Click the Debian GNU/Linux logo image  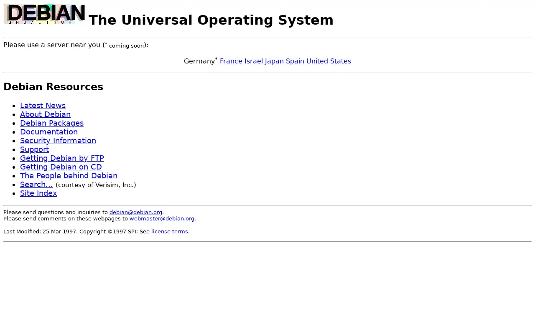coord(44,14)
